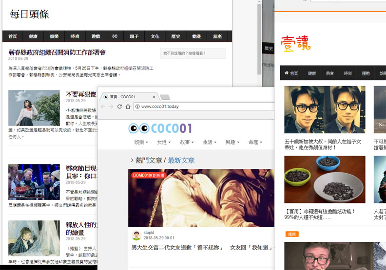Click the stupid author avatar
The height and width of the screenshot is (270, 386).
click(136, 235)
